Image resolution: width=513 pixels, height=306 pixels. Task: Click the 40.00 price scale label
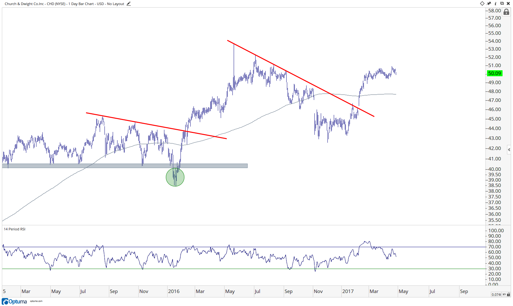(495, 169)
